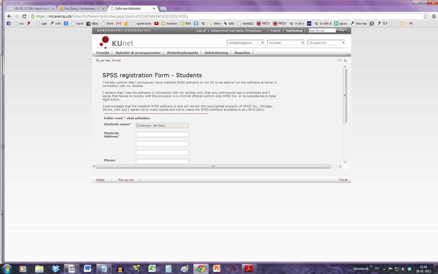The height and width of the screenshot is (274, 438).
Task: Click the Phone input field
Action: 162,162
